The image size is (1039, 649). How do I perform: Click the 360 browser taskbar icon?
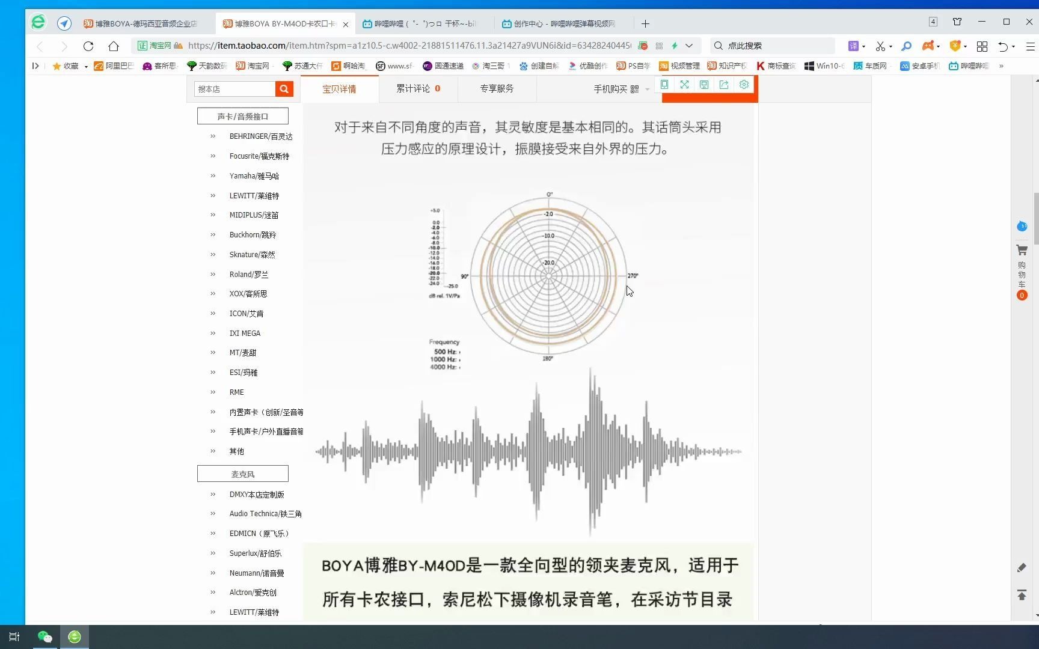(75, 636)
